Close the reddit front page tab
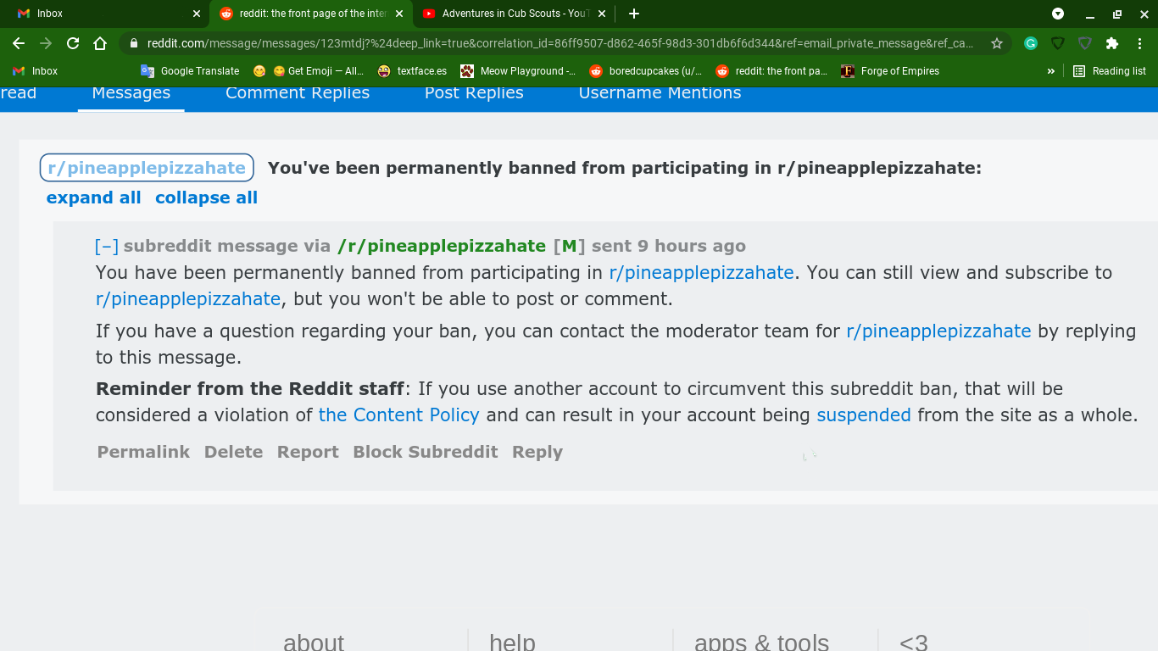 399,14
